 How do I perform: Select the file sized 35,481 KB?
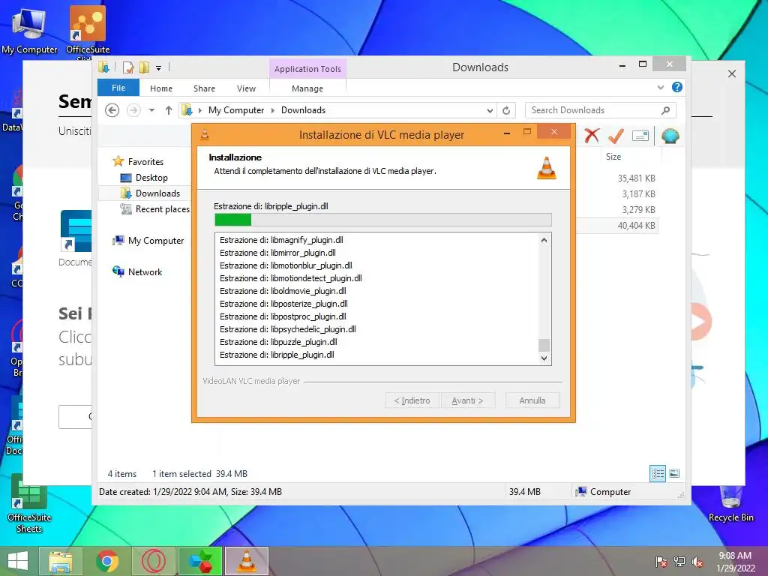click(x=636, y=178)
